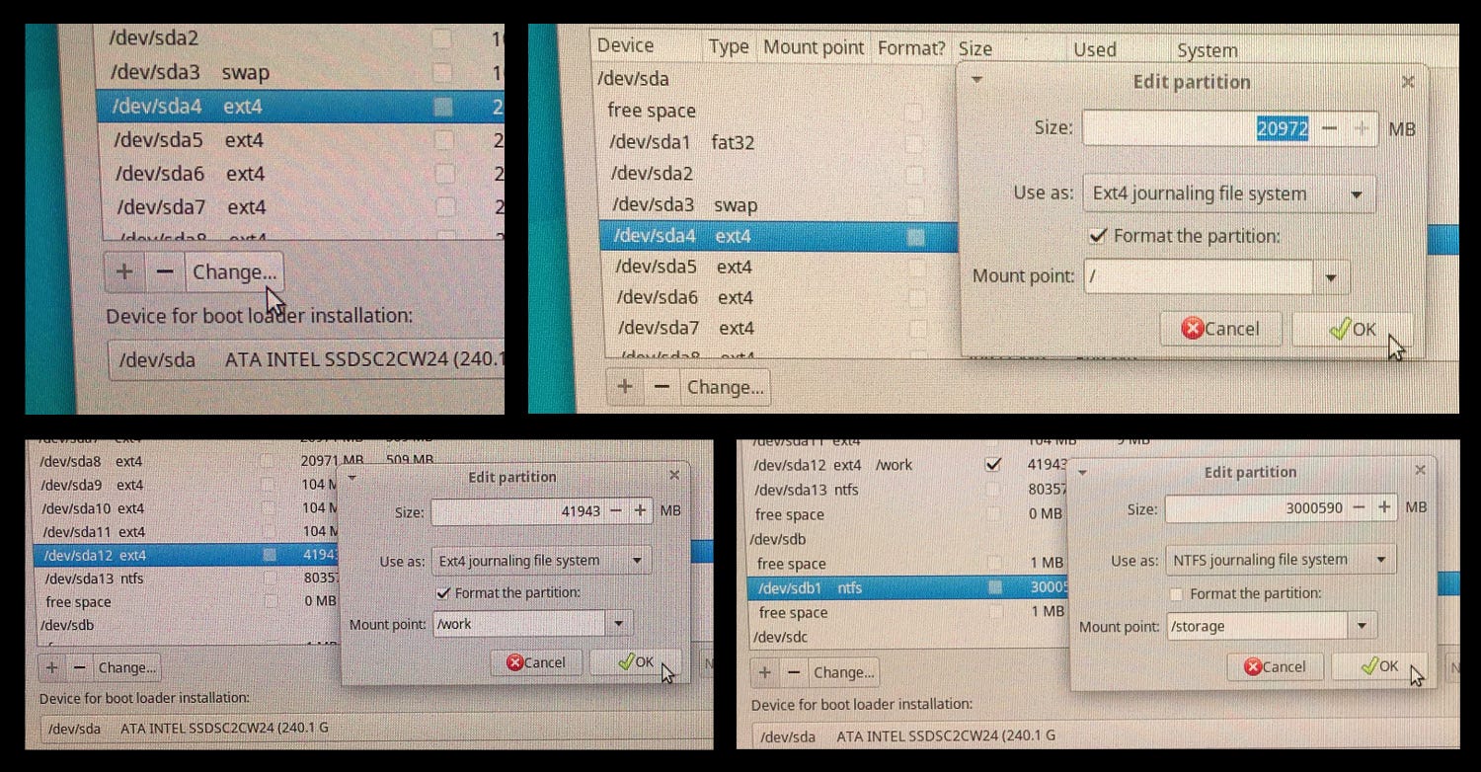The width and height of the screenshot is (1481, 772).
Task: Open the title-bar menu arrow of the /work dialog
Action: point(353,476)
